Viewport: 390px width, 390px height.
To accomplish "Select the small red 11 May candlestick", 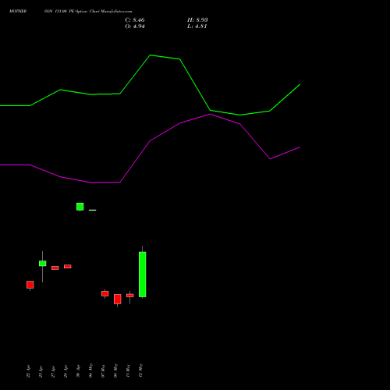I will 130,296.
